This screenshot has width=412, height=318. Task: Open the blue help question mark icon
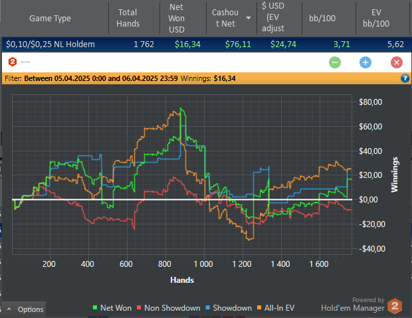405,78
